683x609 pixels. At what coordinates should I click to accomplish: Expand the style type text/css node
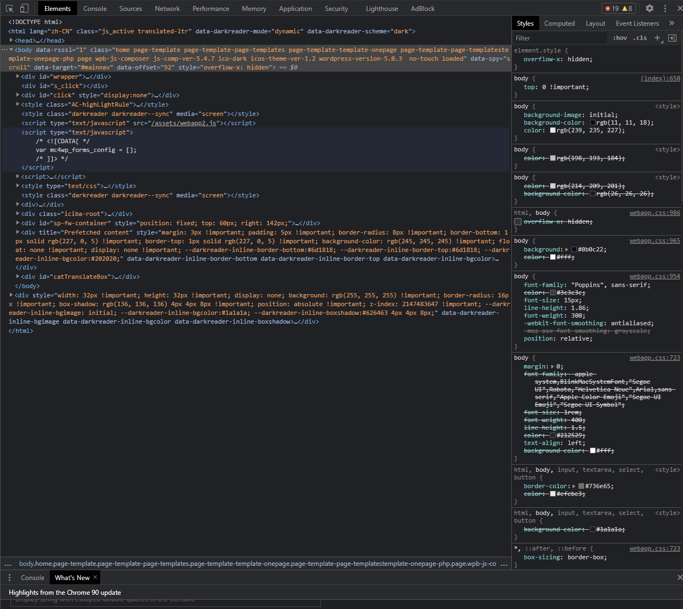18,186
